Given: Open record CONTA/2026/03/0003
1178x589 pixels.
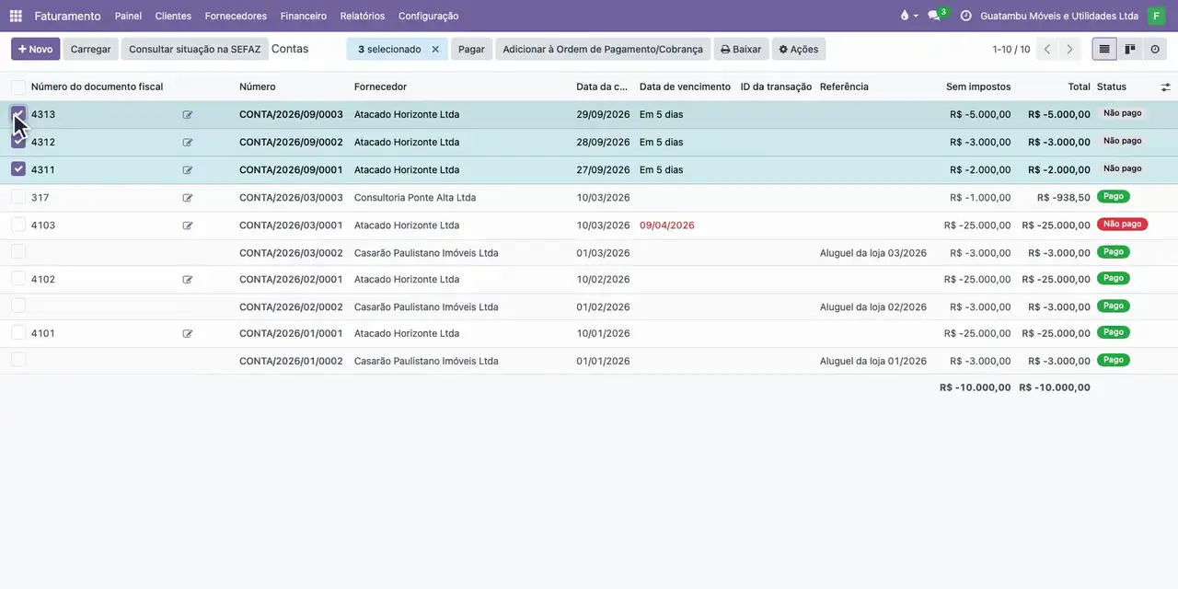Looking at the screenshot, I should tap(291, 197).
